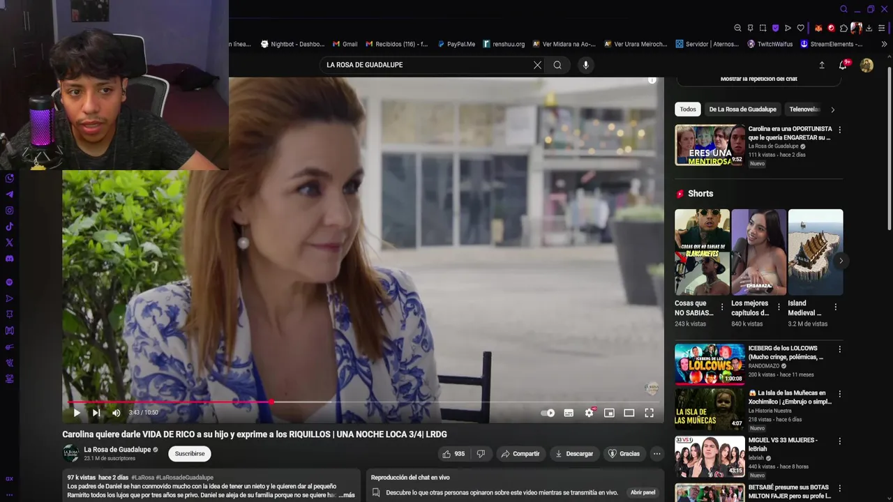Viewport: 893px width, 502px height.
Task: Open Spotify in Opera sidebar
Action: tap(9, 282)
